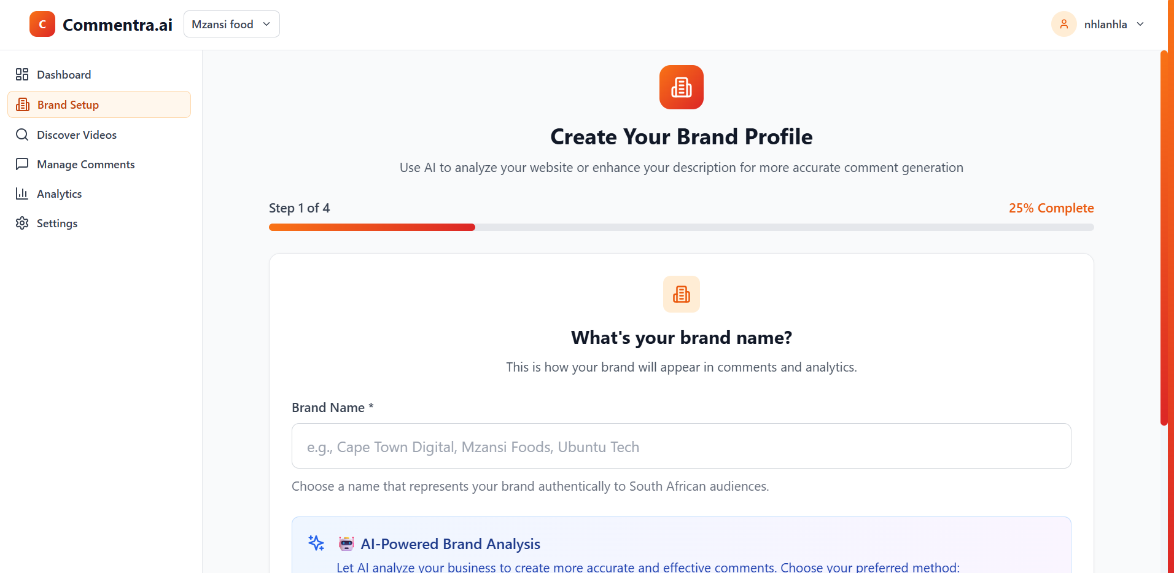Screen dimensions: 1174x573
Task: Focus the Brand Name input field
Action: [x=682, y=446]
